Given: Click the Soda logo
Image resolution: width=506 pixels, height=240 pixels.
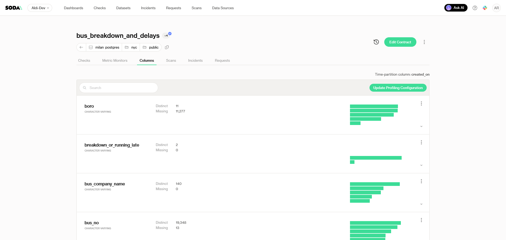Looking at the screenshot, I should point(13,8).
